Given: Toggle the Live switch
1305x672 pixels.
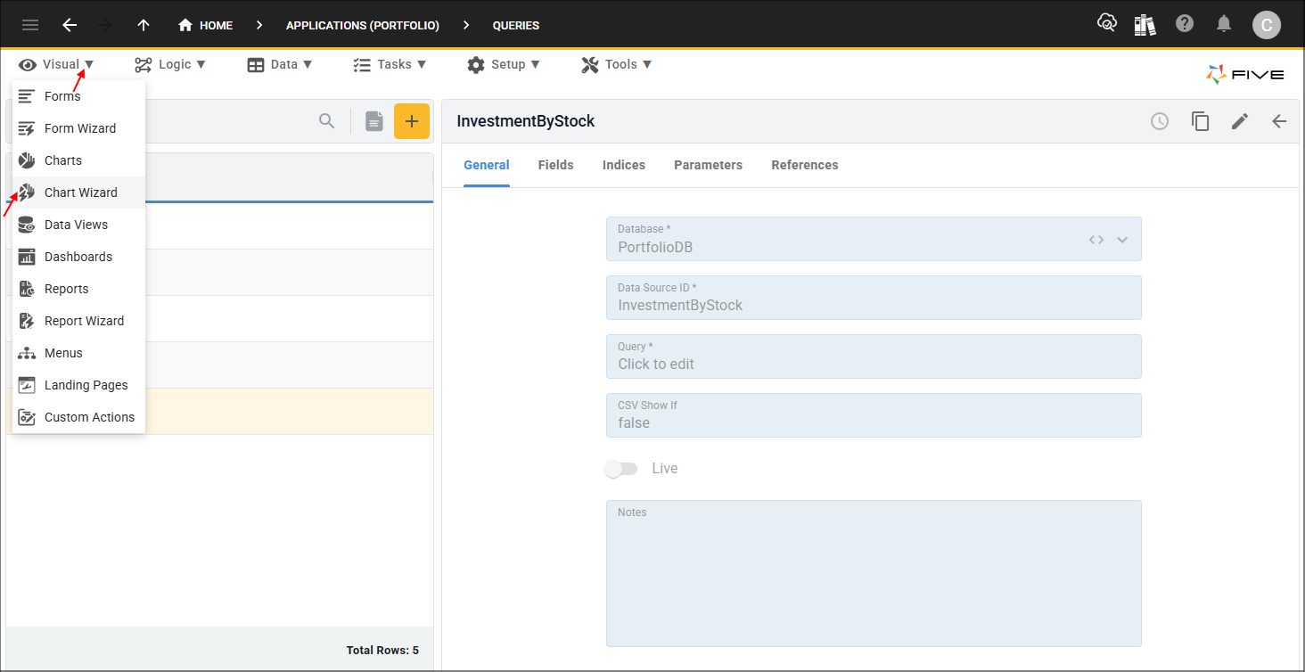Looking at the screenshot, I should point(621,469).
